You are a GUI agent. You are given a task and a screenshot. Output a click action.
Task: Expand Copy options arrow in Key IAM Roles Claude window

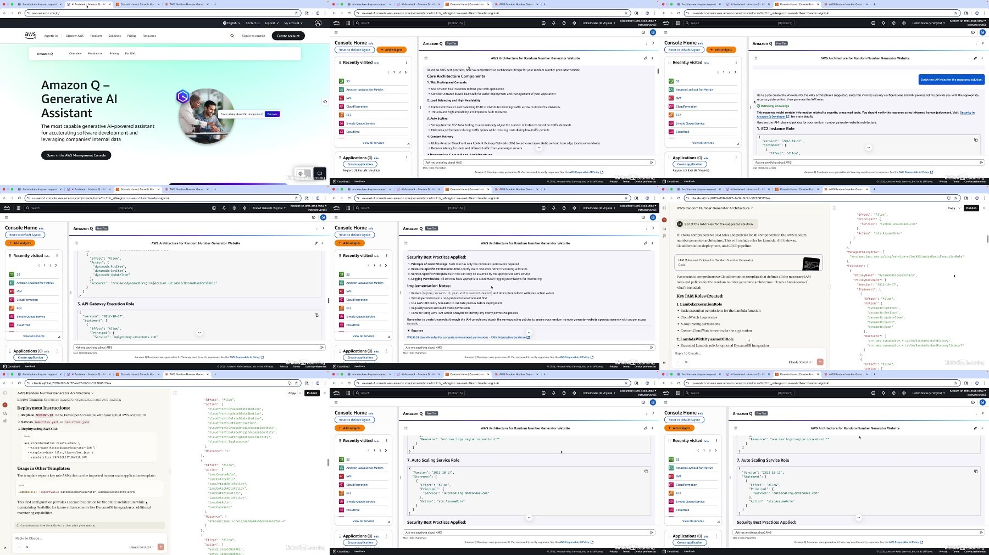[x=959, y=208]
